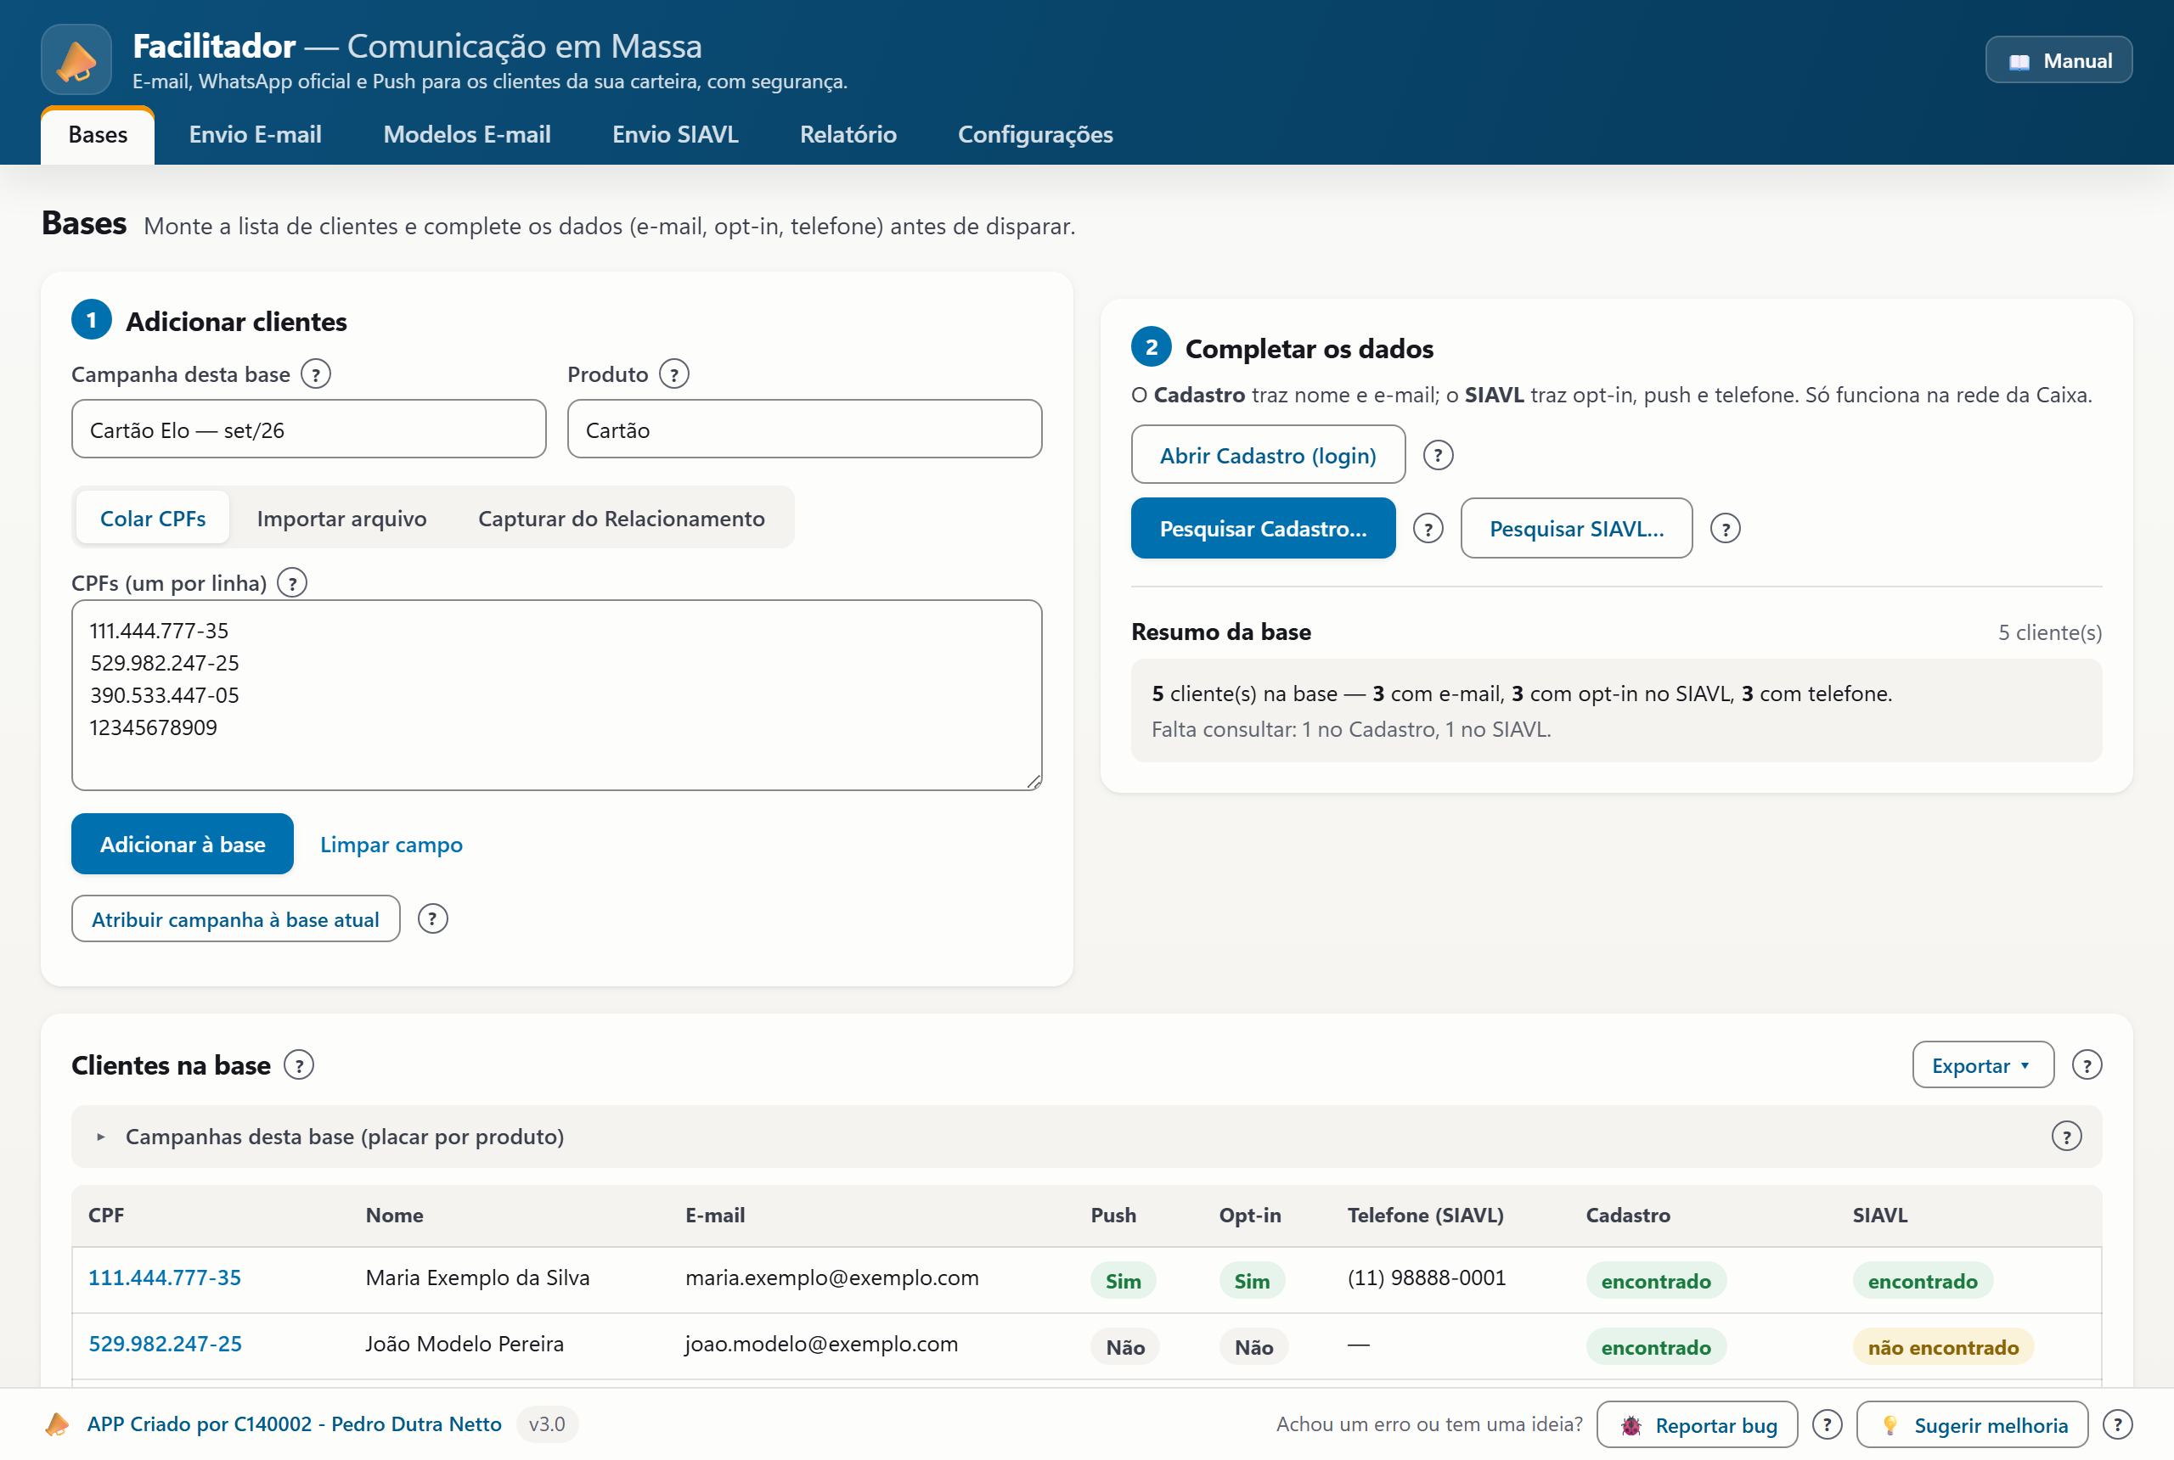Screen dimensions: 2174x1460
Task: Open help icon next to Produto label
Action: pyautogui.click(x=673, y=374)
